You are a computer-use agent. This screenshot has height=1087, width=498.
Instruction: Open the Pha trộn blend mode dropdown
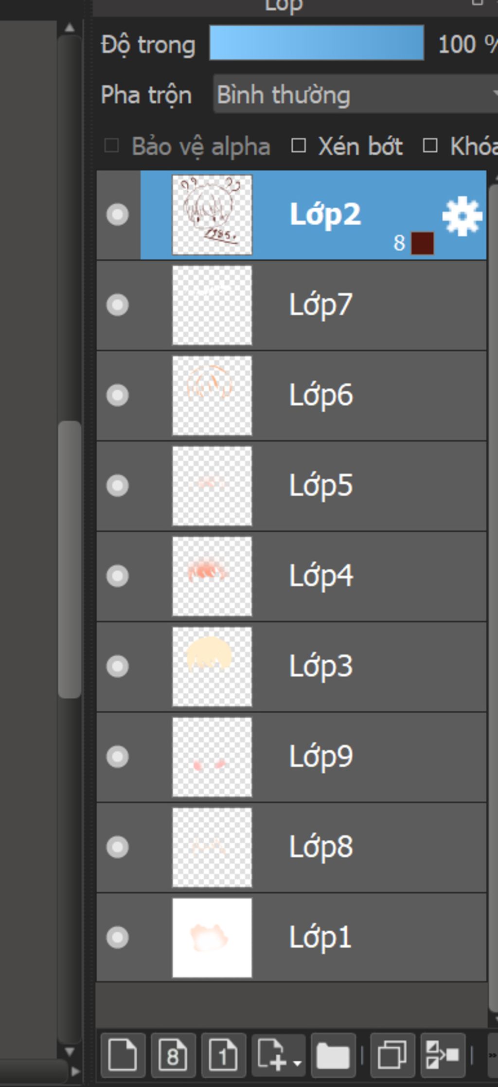pos(356,94)
